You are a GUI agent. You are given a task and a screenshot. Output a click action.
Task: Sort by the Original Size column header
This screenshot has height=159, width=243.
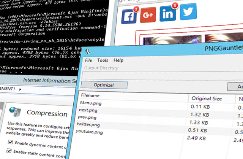pyautogui.click(x=207, y=99)
